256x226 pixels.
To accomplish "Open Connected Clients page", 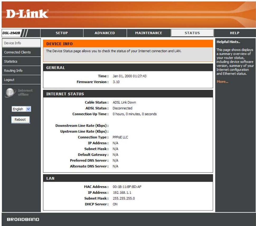I will (21, 52).
